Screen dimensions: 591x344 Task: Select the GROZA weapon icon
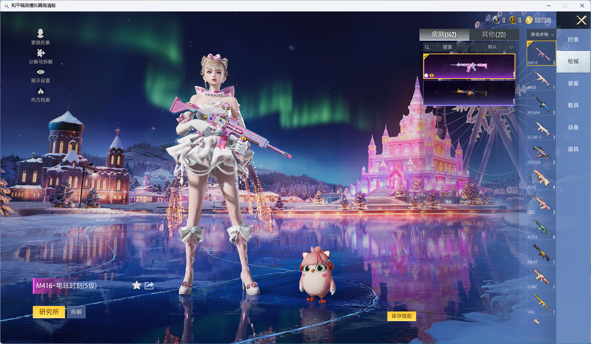coord(541,153)
